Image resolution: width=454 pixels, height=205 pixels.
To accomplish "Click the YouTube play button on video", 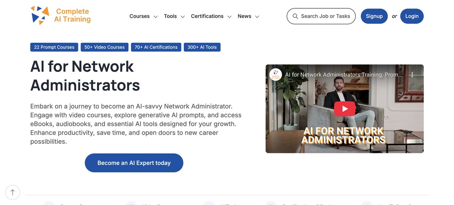I will 344,109.
